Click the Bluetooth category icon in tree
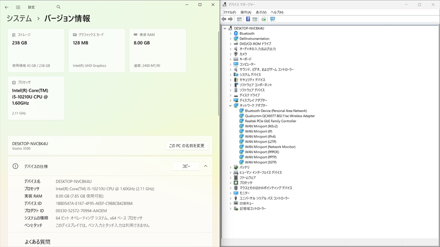 point(236,34)
